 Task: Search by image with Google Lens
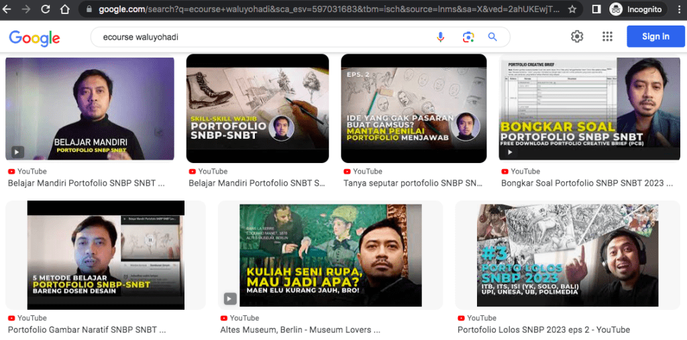[468, 38]
